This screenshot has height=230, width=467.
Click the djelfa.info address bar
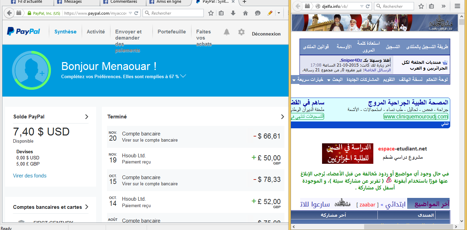pyautogui.click(x=340, y=6)
